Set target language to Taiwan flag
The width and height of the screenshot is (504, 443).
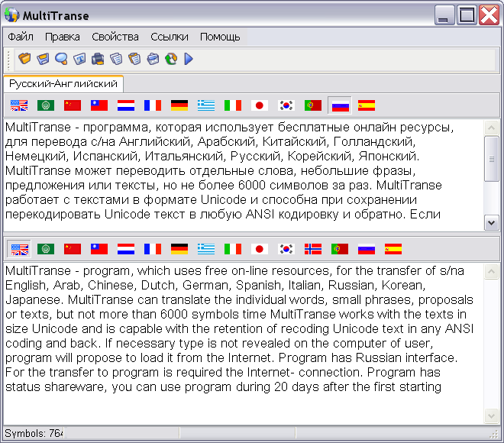coord(99,249)
